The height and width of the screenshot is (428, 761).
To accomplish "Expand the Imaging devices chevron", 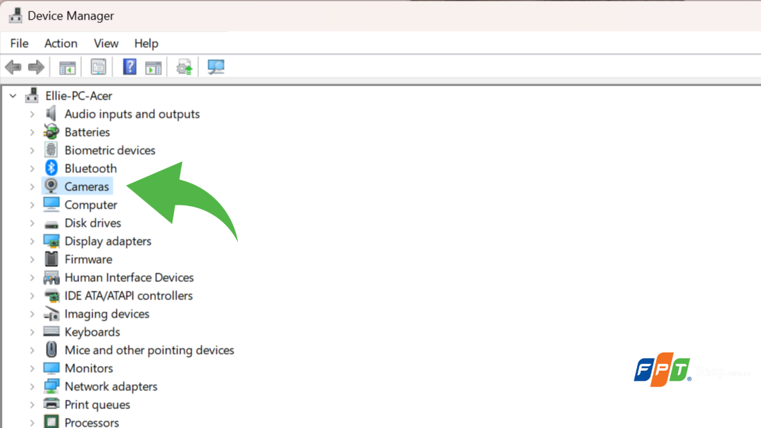I will tap(32, 314).
